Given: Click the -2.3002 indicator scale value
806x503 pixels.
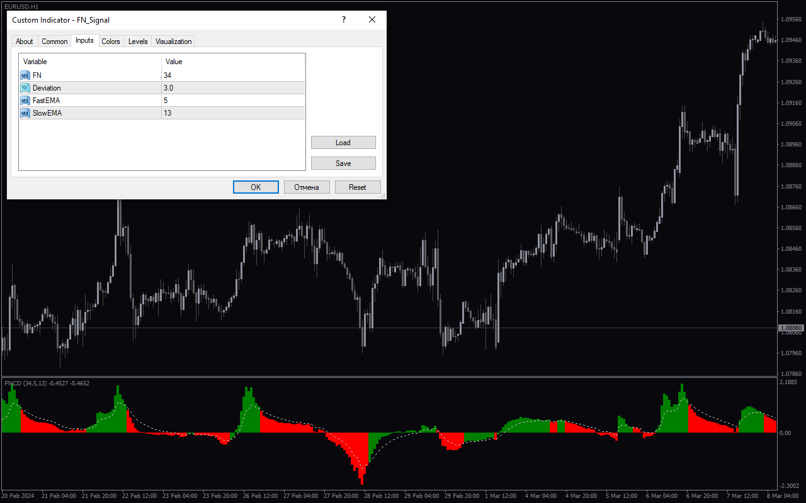Looking at the screenshot, I should pyautogui.click(x=790, y=486).
